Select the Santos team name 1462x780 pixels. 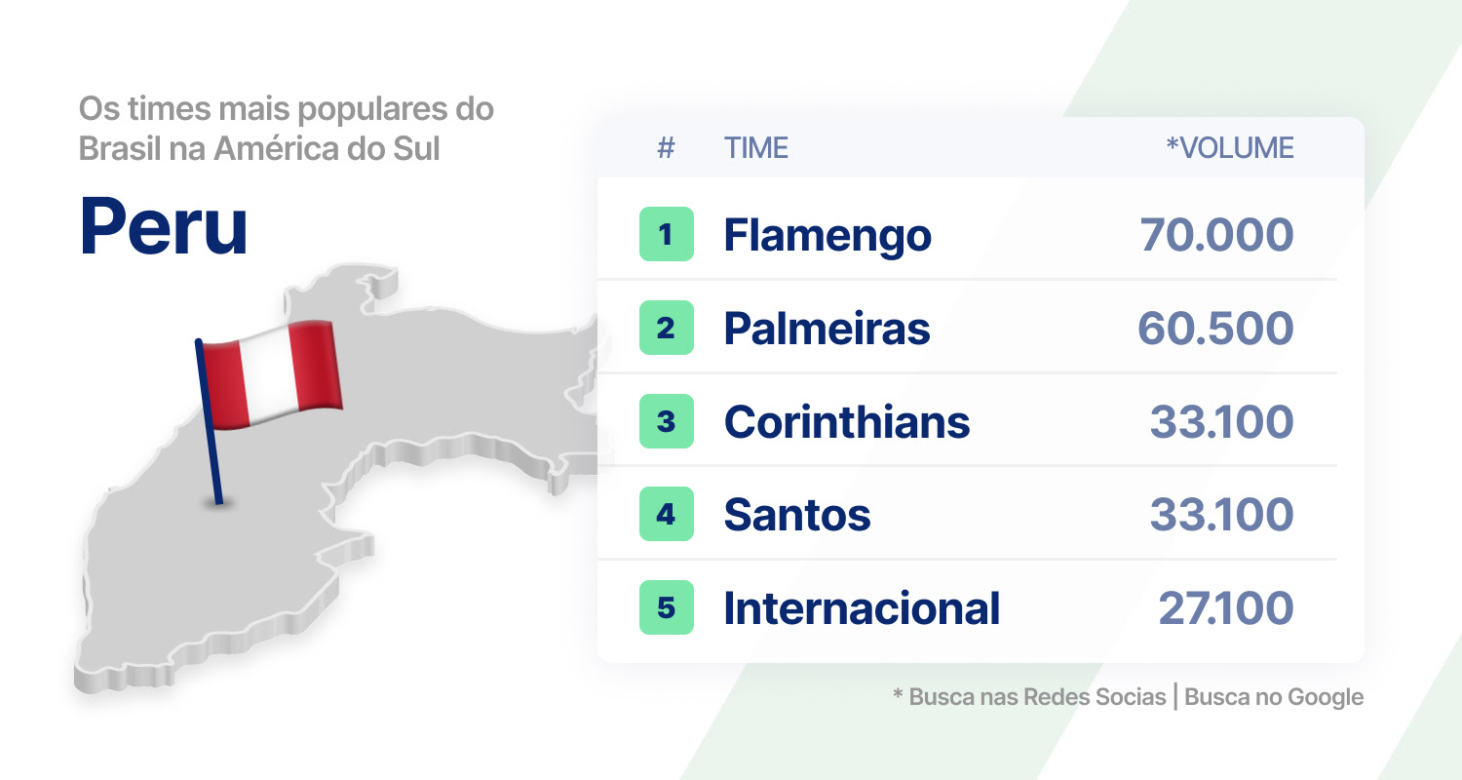(797, 515)
